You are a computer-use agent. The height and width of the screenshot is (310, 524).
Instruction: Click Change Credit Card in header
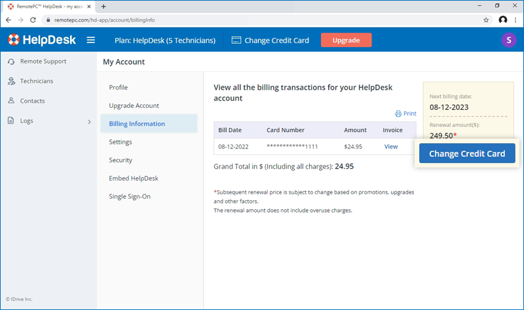click(276, 41)
